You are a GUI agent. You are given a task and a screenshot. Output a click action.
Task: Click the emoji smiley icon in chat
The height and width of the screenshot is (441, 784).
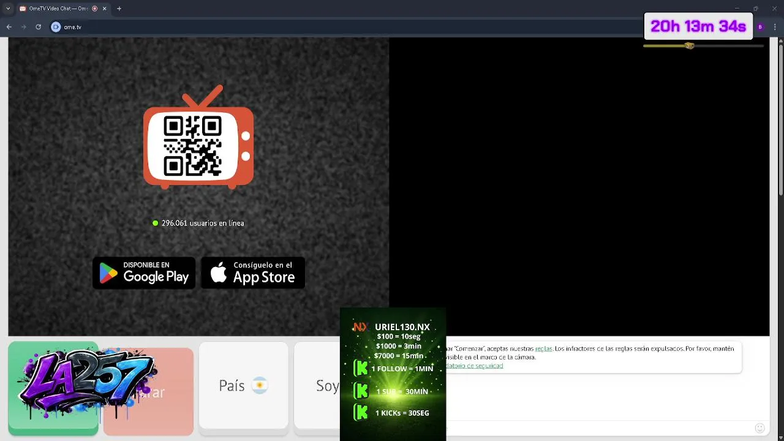tap(759, 428)
